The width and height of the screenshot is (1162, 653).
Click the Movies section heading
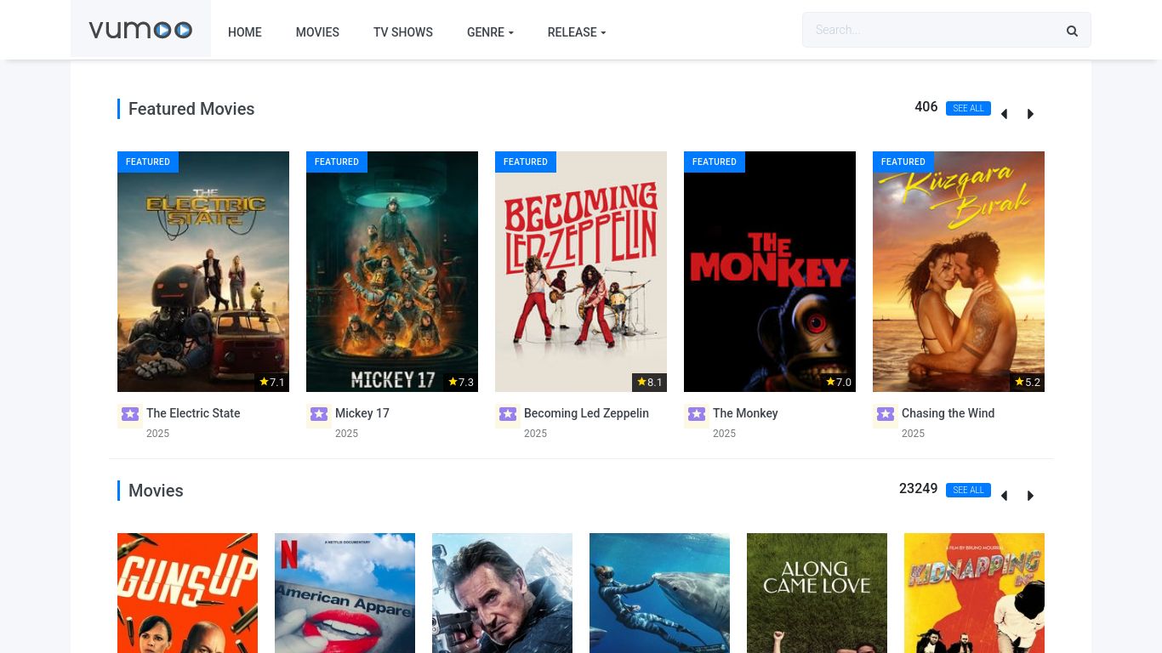156,491
